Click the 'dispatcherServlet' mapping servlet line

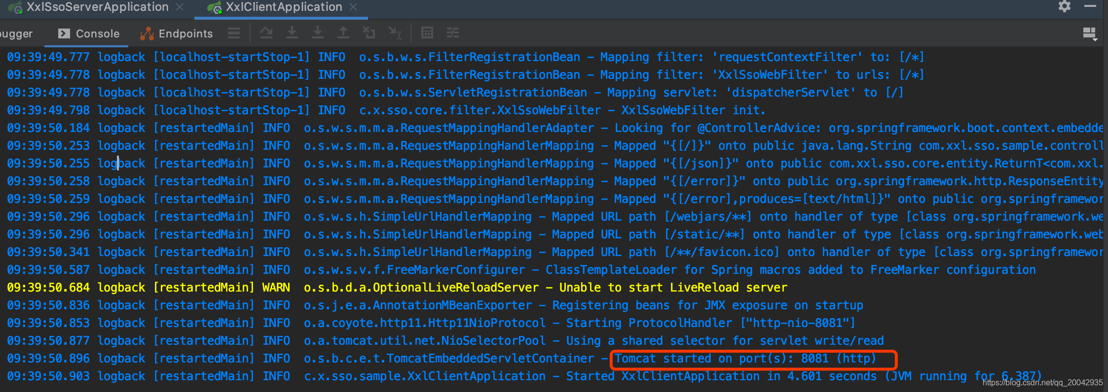[455, 93]
